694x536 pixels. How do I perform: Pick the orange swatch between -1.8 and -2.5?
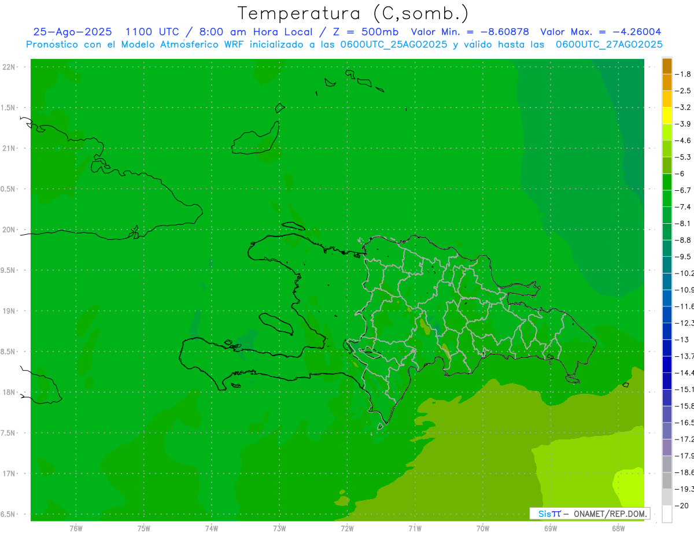pyautogui.click(x=667, y=82)
